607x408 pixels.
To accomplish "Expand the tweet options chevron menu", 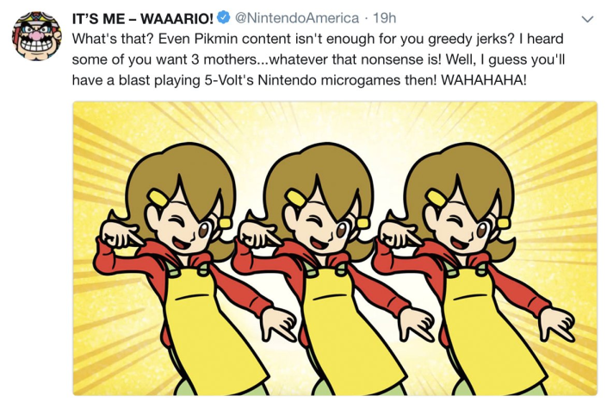I will click(588, 19).
